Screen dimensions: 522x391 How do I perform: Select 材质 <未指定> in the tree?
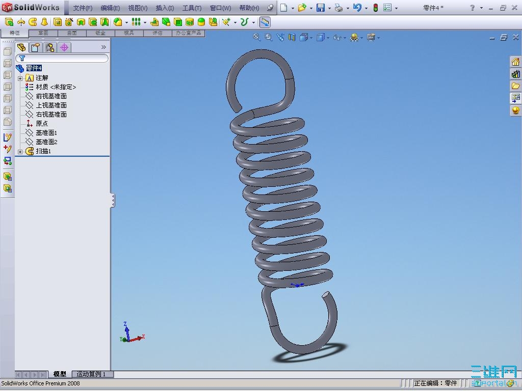56,87
